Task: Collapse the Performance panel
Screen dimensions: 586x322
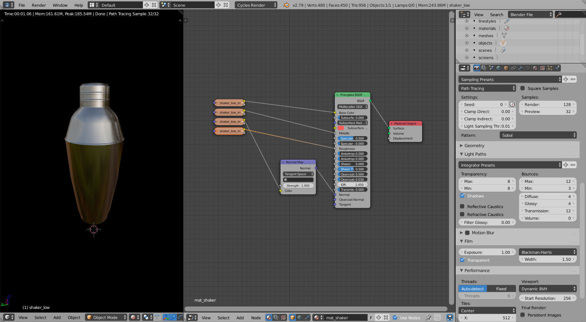Action: (x=461, y=271)
